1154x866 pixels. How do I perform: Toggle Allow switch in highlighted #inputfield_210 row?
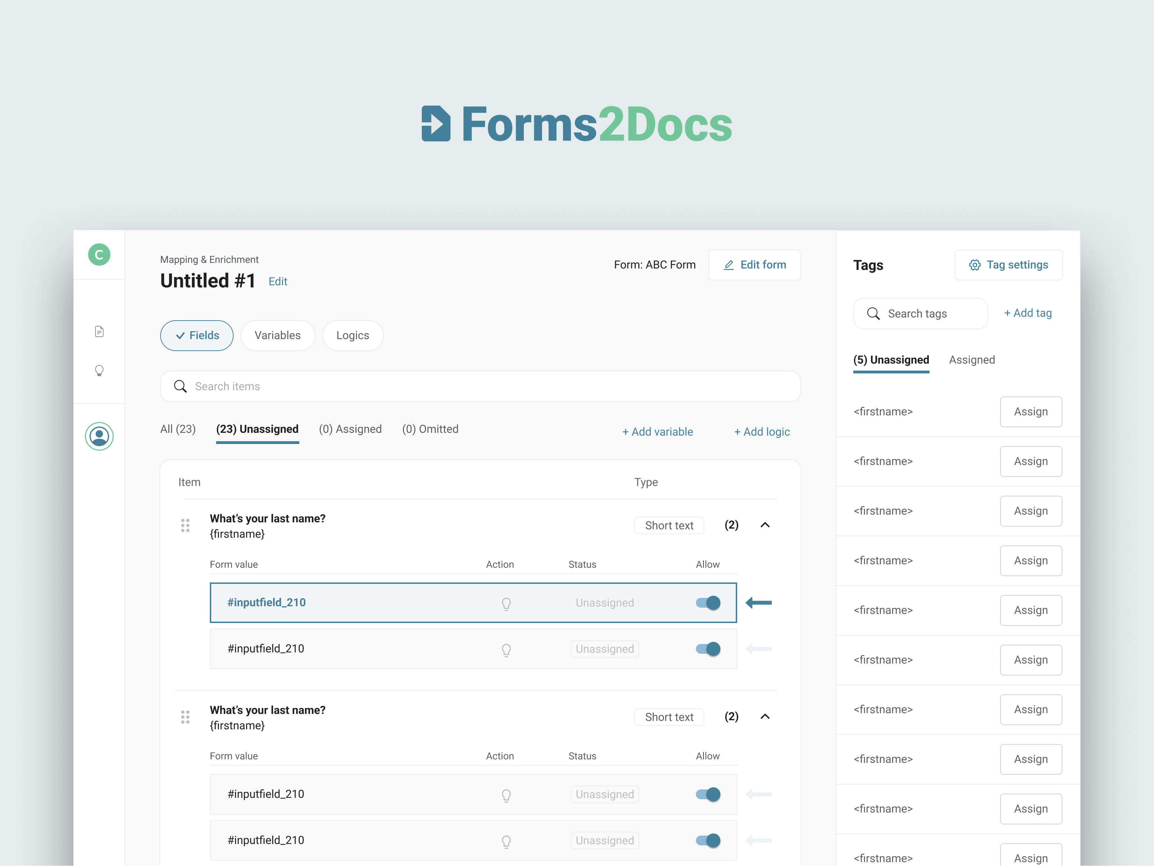tap(708, 602)
